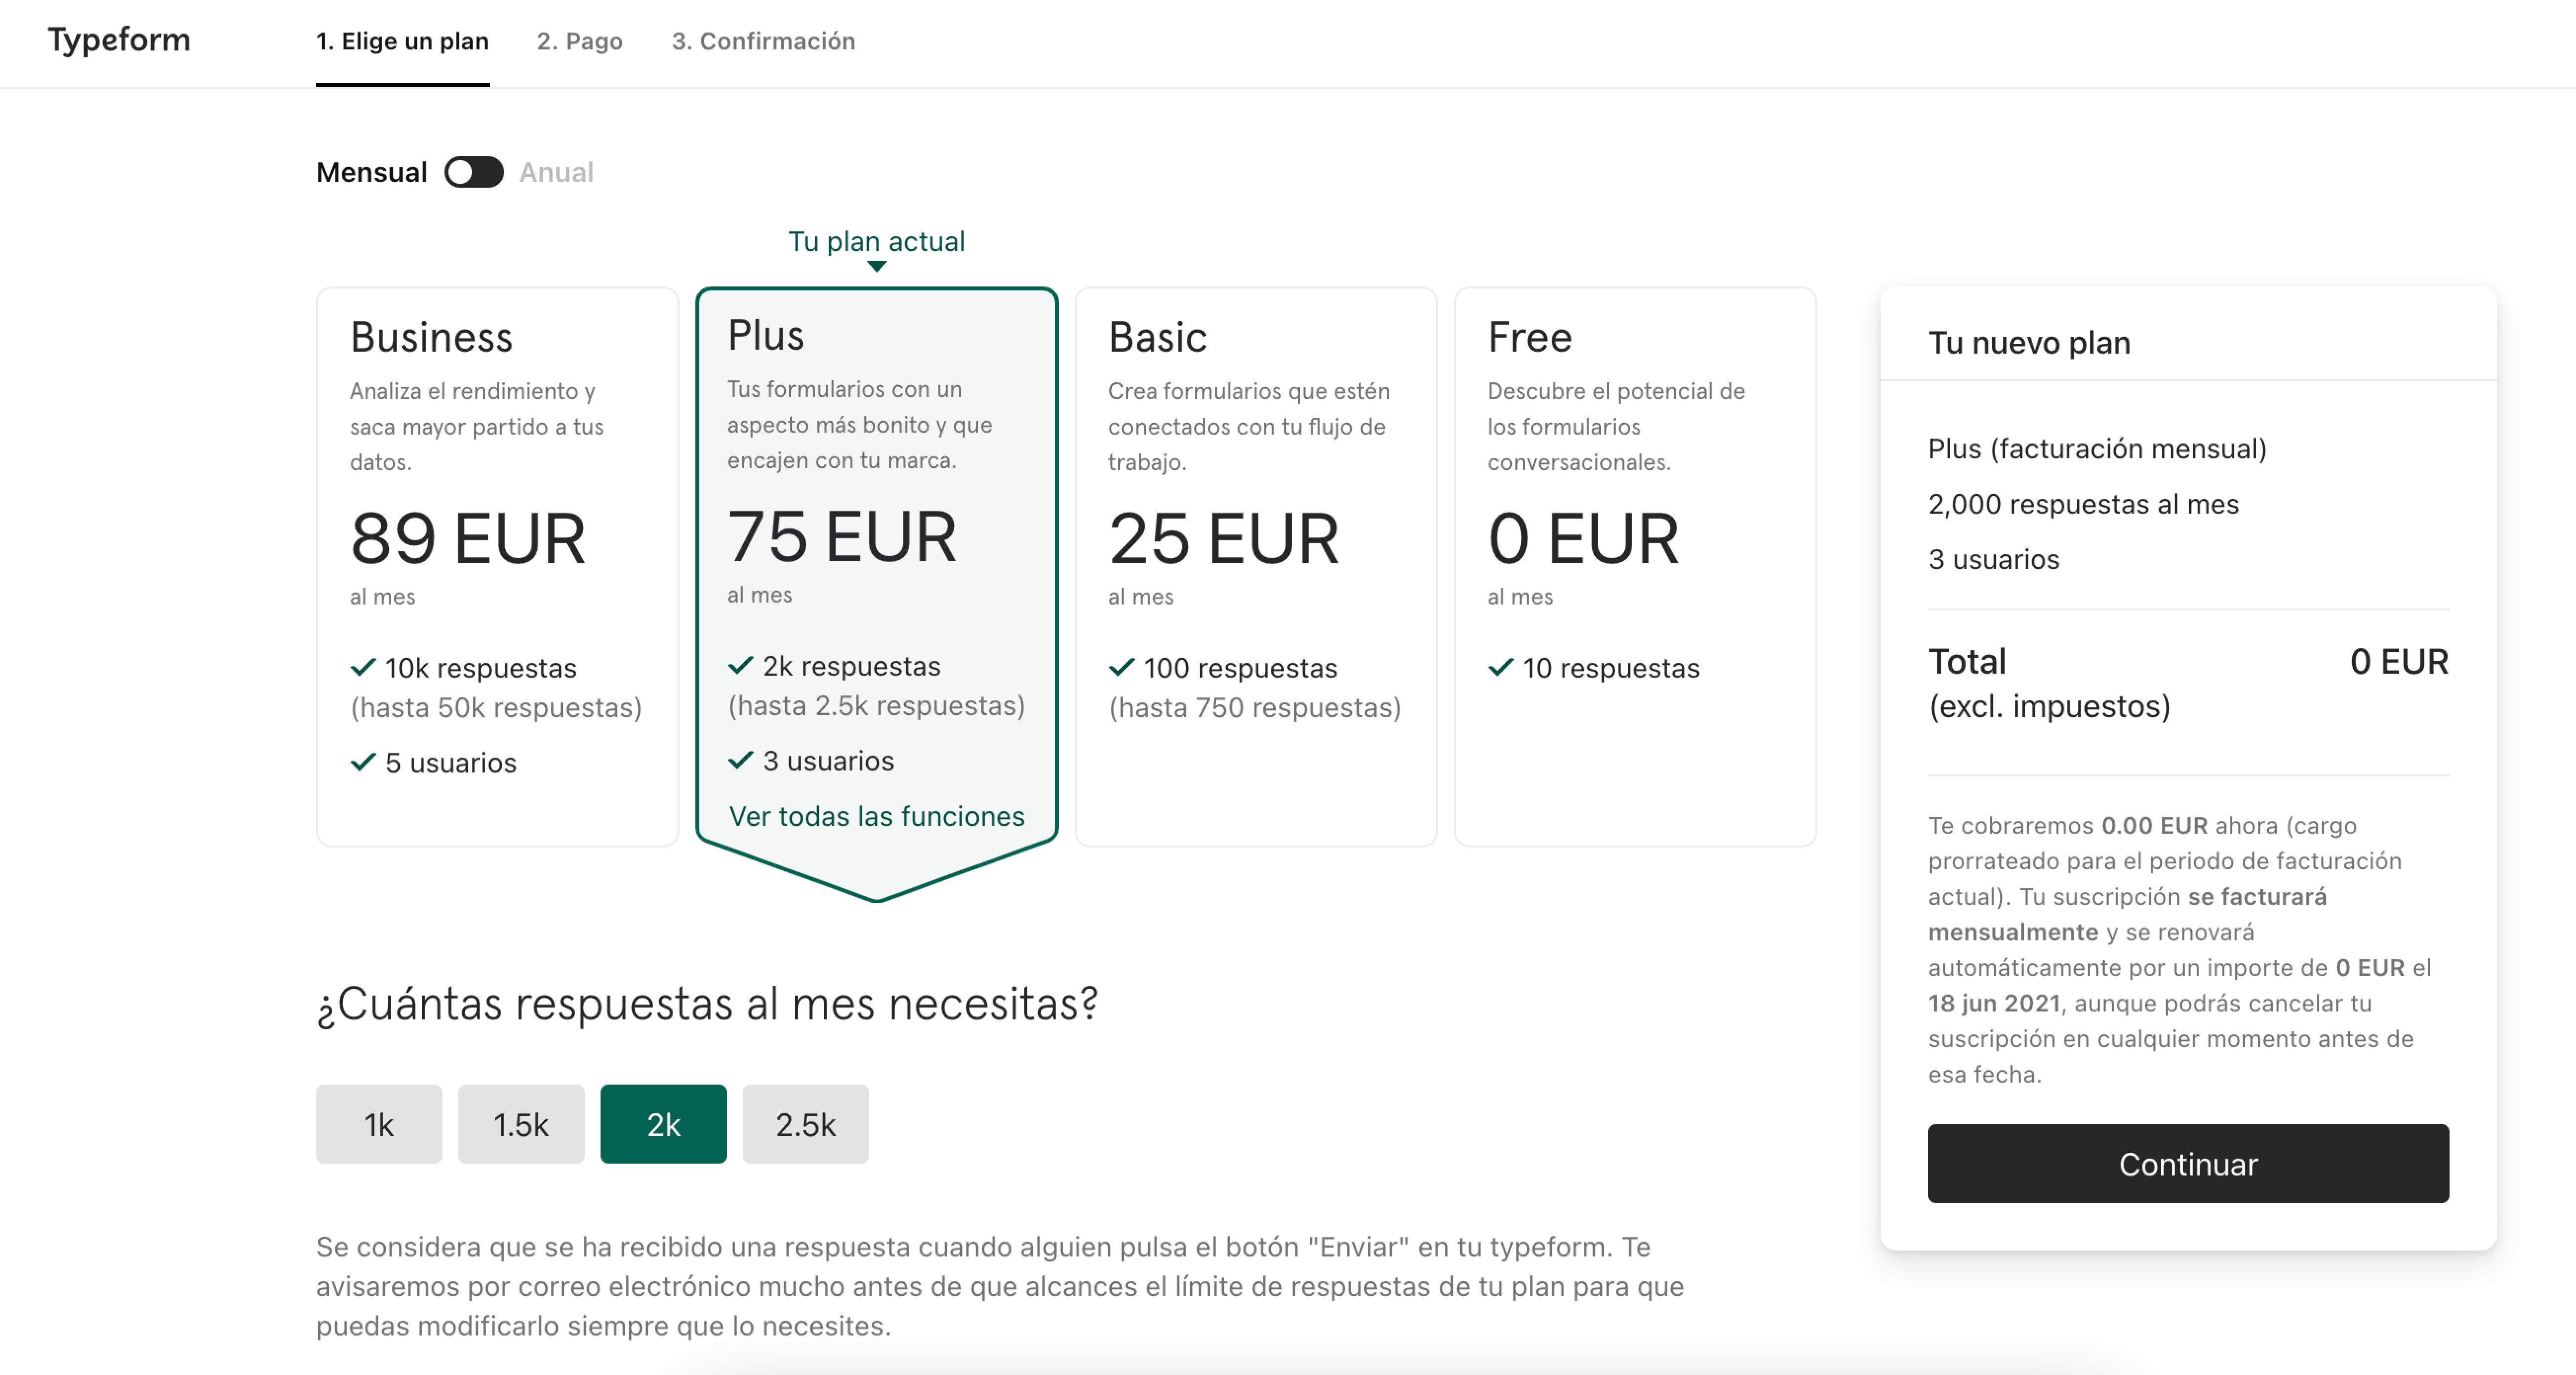2576x1375 pixels.
Task: Click the 10k respuestas checkmark icon
Action: (363, 667)
